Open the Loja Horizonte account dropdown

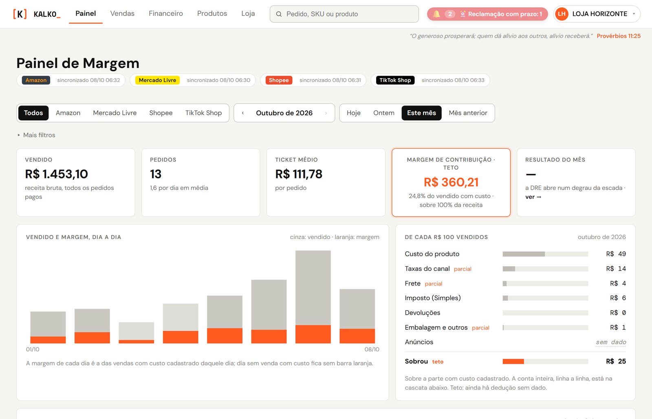click(x=597, y=14)
